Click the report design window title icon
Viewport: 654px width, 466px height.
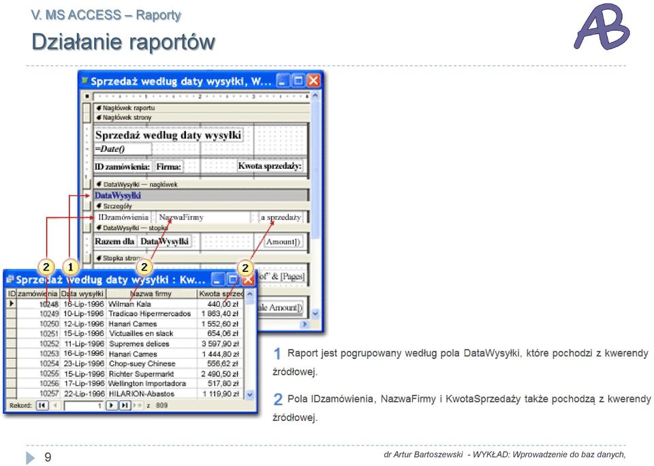coord(85,80)
